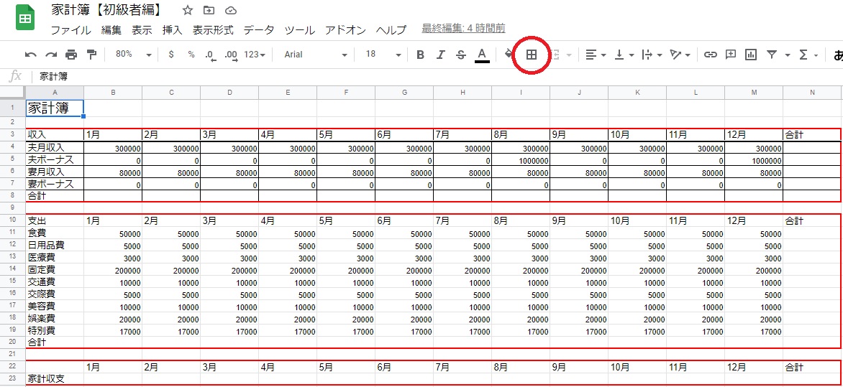Open the borders tool
This screenshot has width=843, height=387.
532,55
